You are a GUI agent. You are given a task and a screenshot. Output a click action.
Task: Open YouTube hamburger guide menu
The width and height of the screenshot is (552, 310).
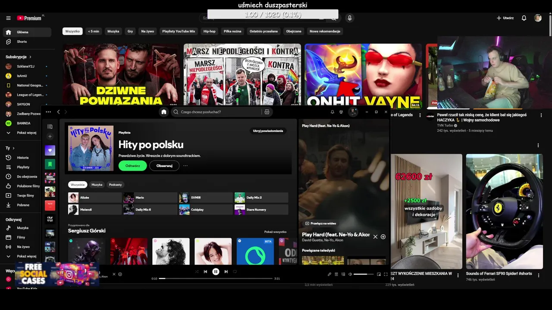(x=8, y=18)
